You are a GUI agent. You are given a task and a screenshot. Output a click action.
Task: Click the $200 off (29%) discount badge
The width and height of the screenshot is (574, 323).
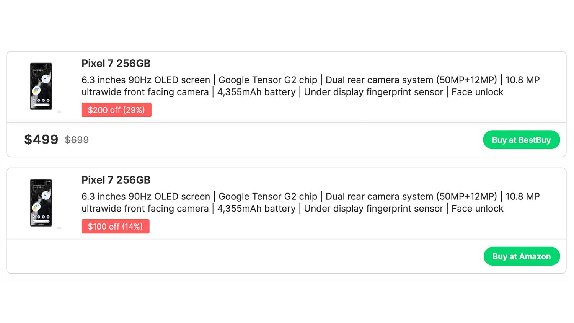[x=116, y=110]
